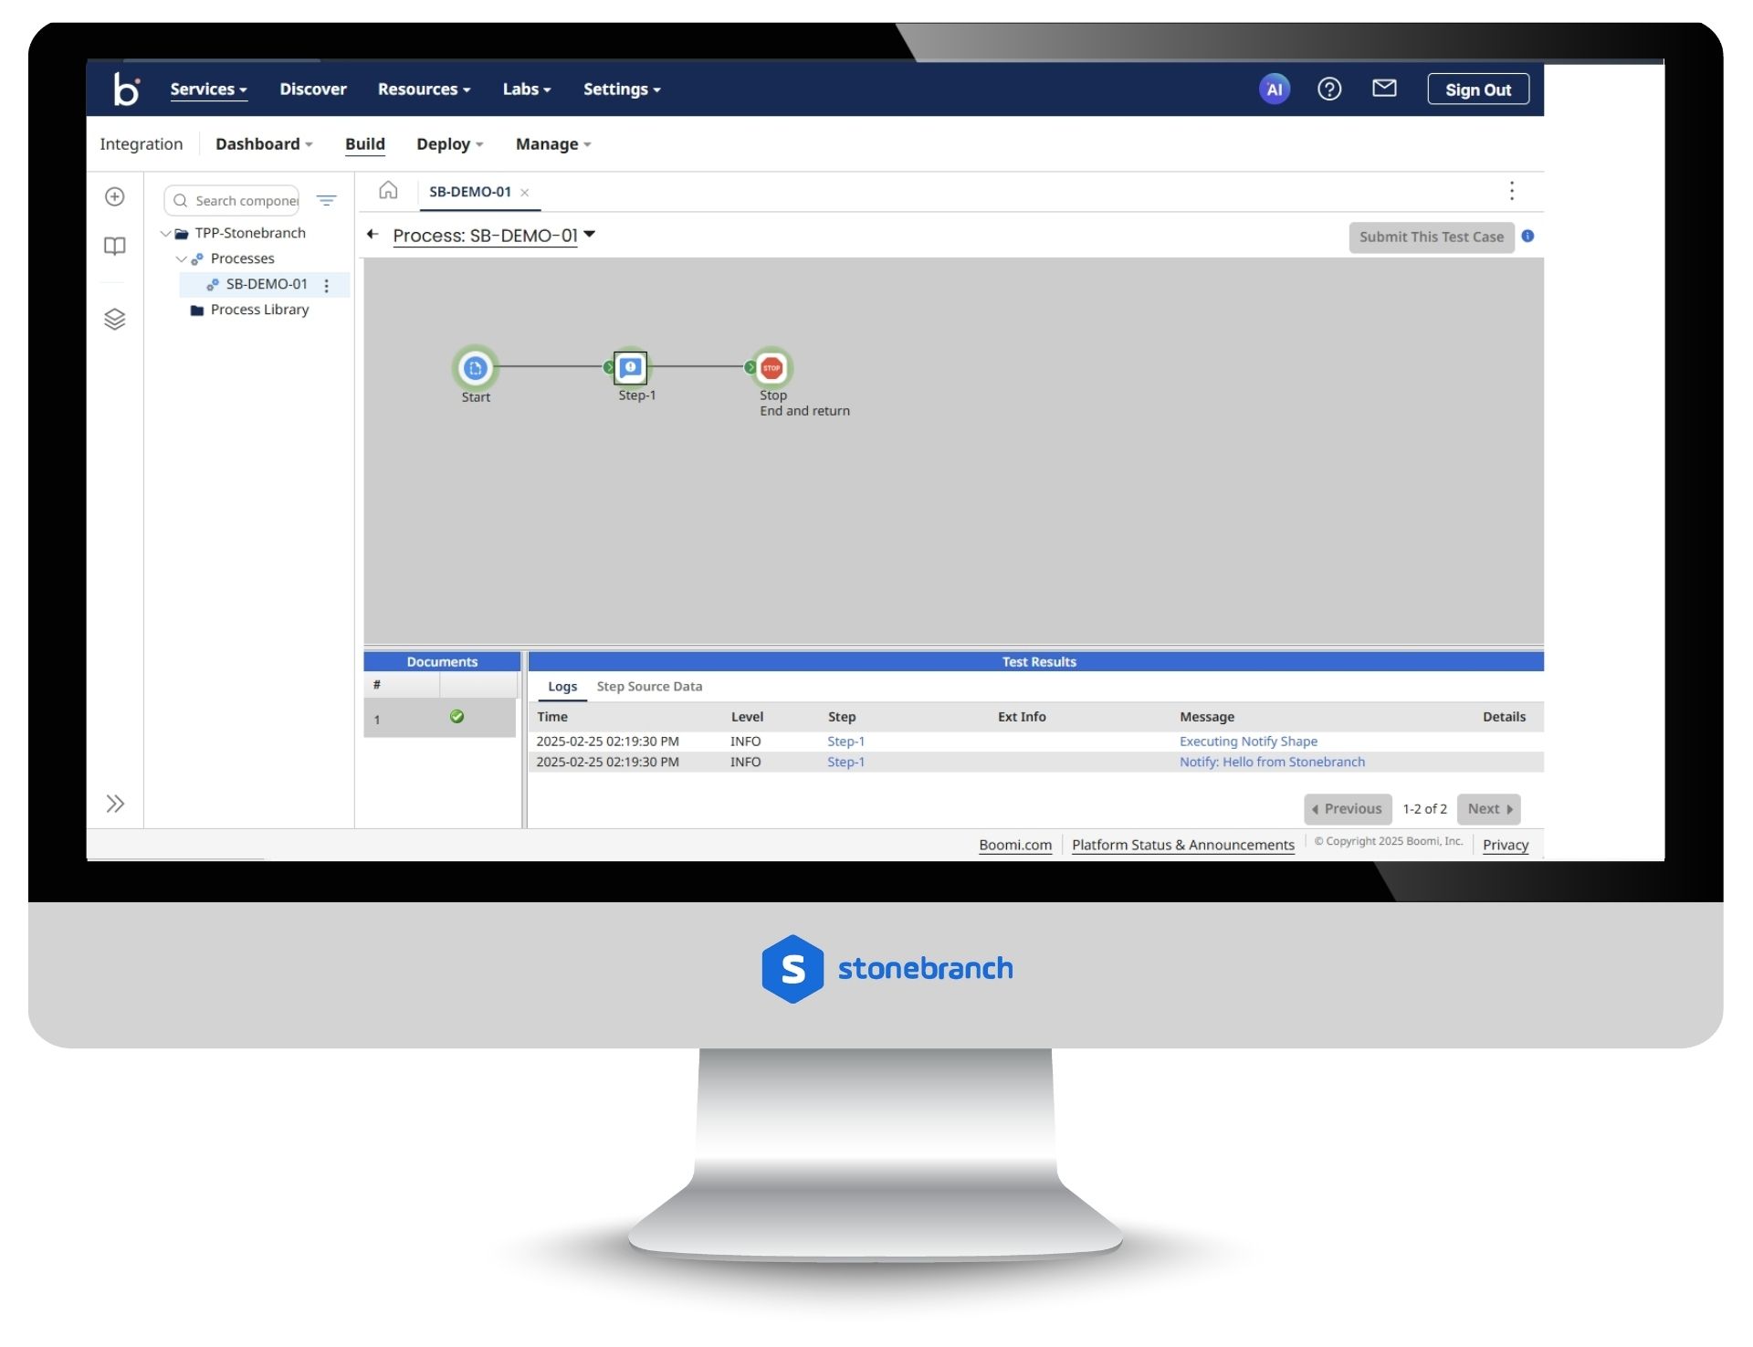This screenshot has width=1753, height=1347.
Task: Click the Ext Info column header
Action: click(x=1022, y=718)
